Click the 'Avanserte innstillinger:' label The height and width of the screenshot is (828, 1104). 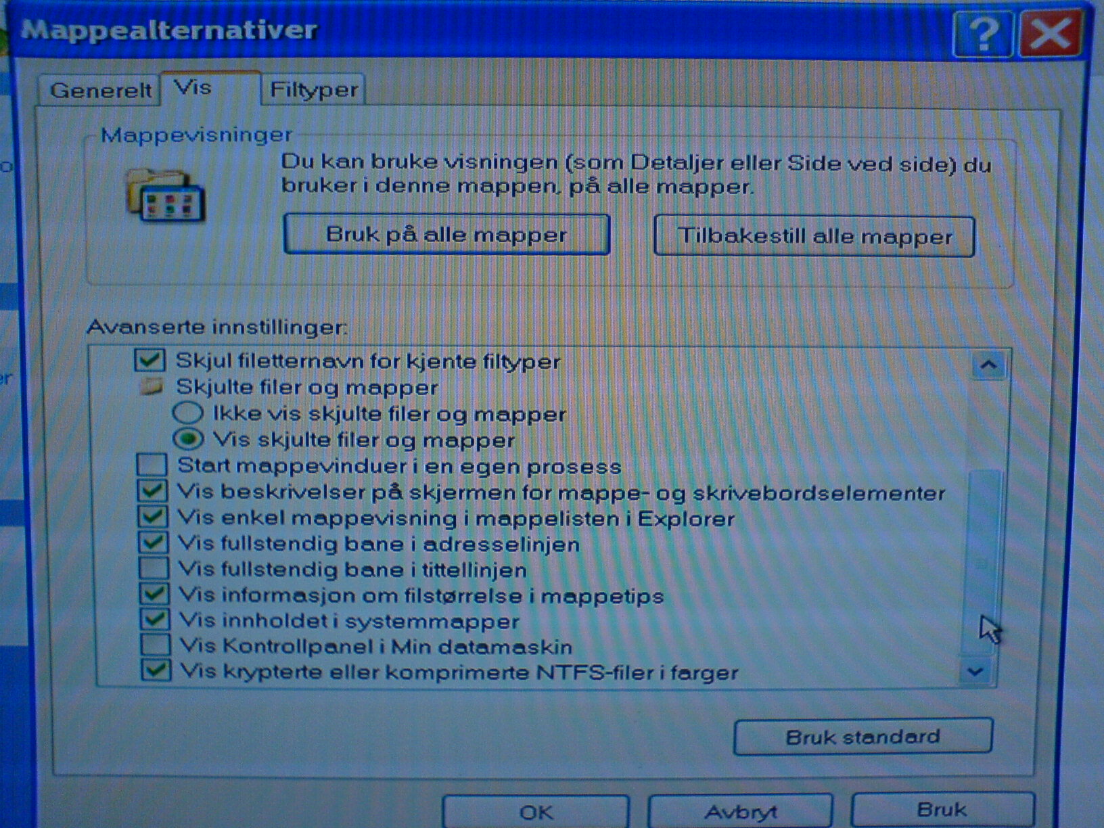click(216, 327)
